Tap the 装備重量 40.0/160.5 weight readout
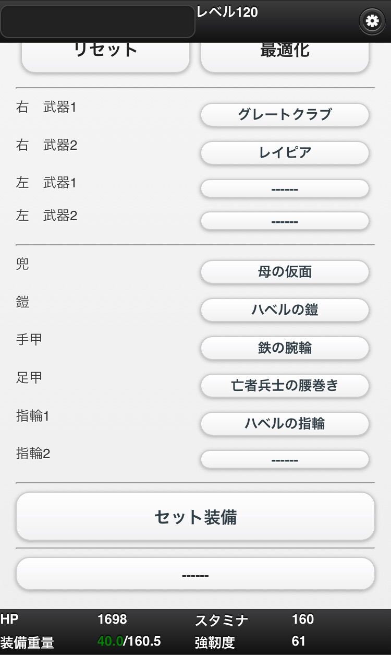This screenshot has height=655, width=391. pos(80,642)
